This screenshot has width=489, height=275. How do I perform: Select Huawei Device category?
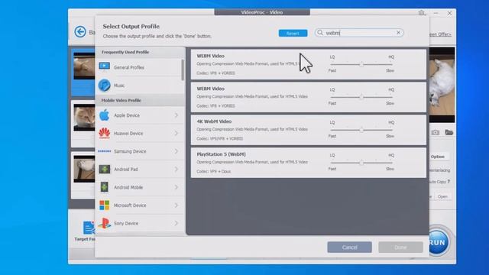click(140, 133)
